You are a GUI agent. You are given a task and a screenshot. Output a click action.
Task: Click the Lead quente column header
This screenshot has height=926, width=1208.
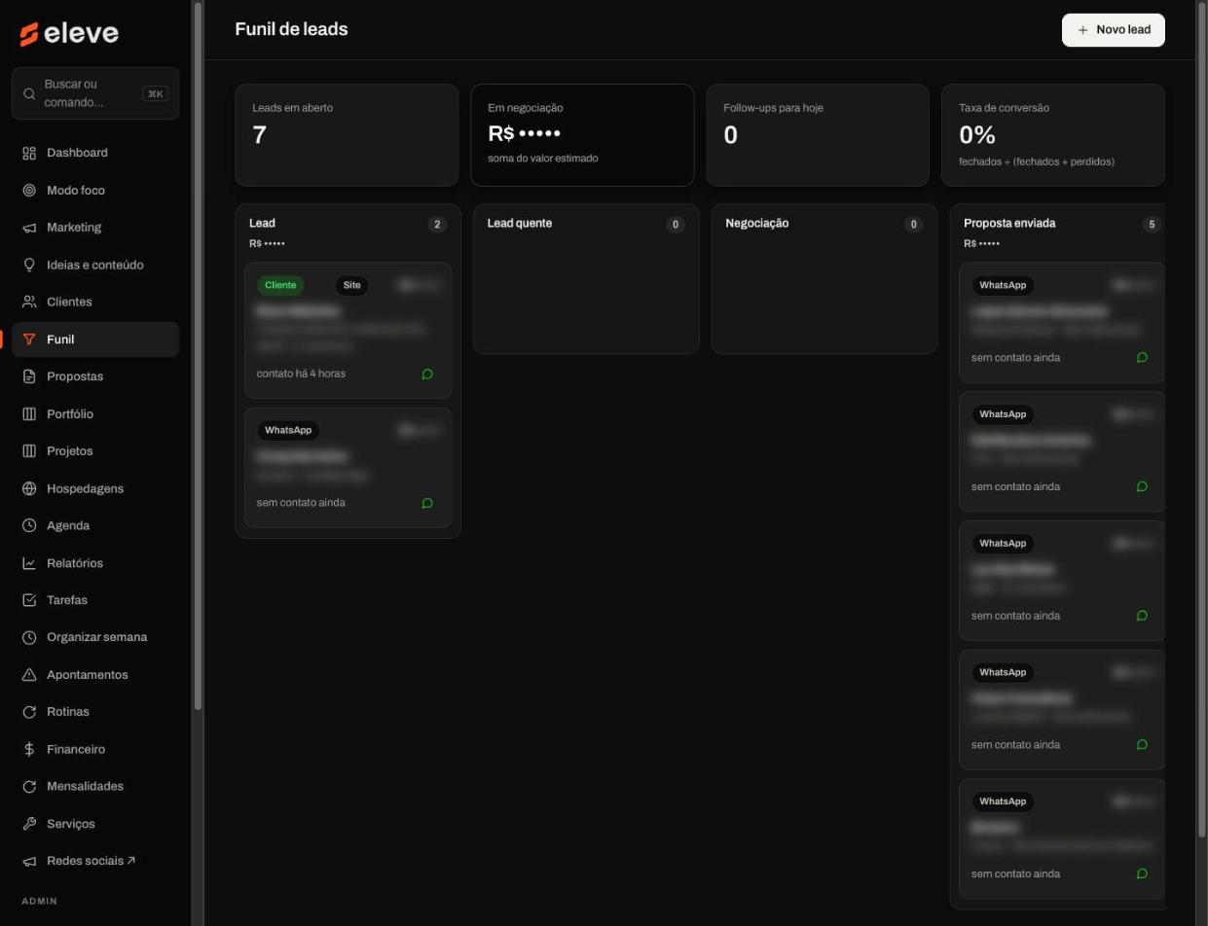pyautogui.click(x=520, y=224)
